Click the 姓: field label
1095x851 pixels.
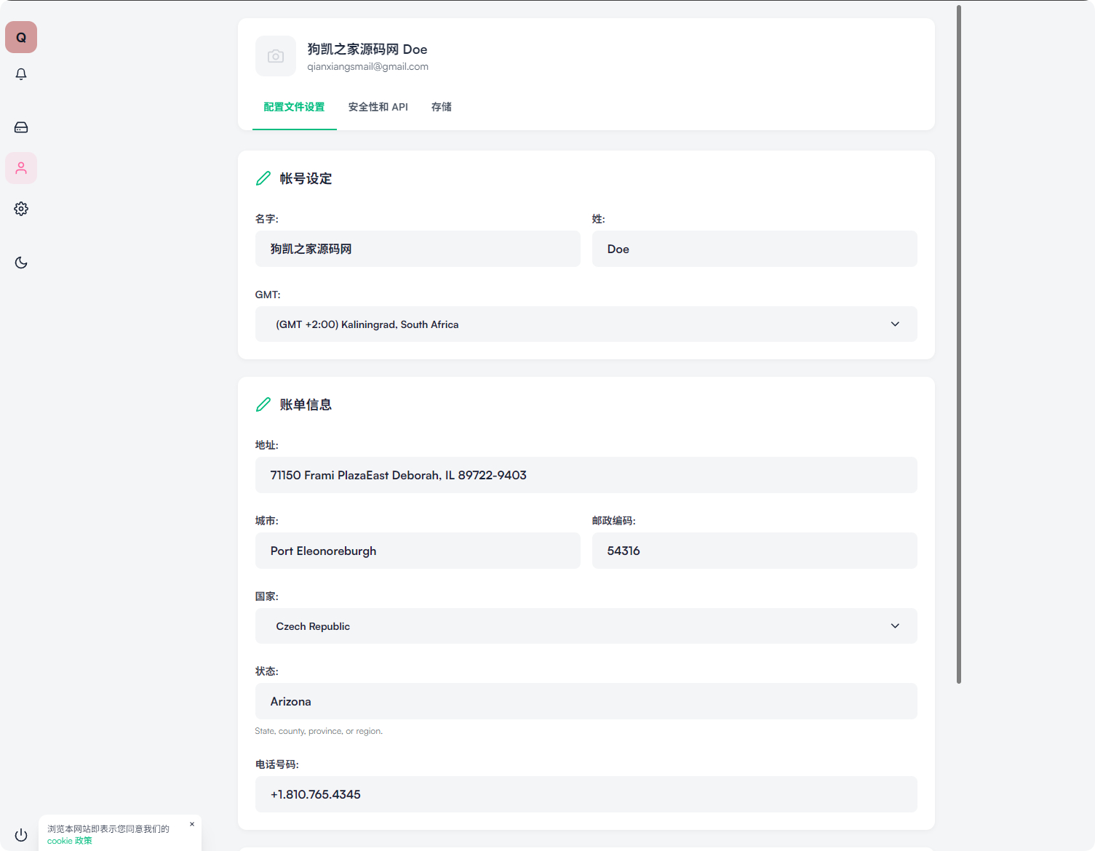[x=599, y=219]
